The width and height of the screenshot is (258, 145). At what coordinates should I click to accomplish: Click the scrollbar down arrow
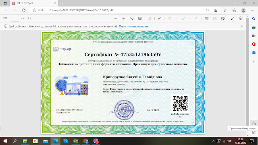[x=247, y=135]
